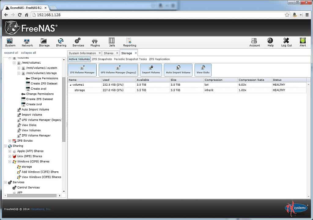313x220 pixels.
Task: Expand the /mnt/volume1/.system tree node
Action: 19,68
